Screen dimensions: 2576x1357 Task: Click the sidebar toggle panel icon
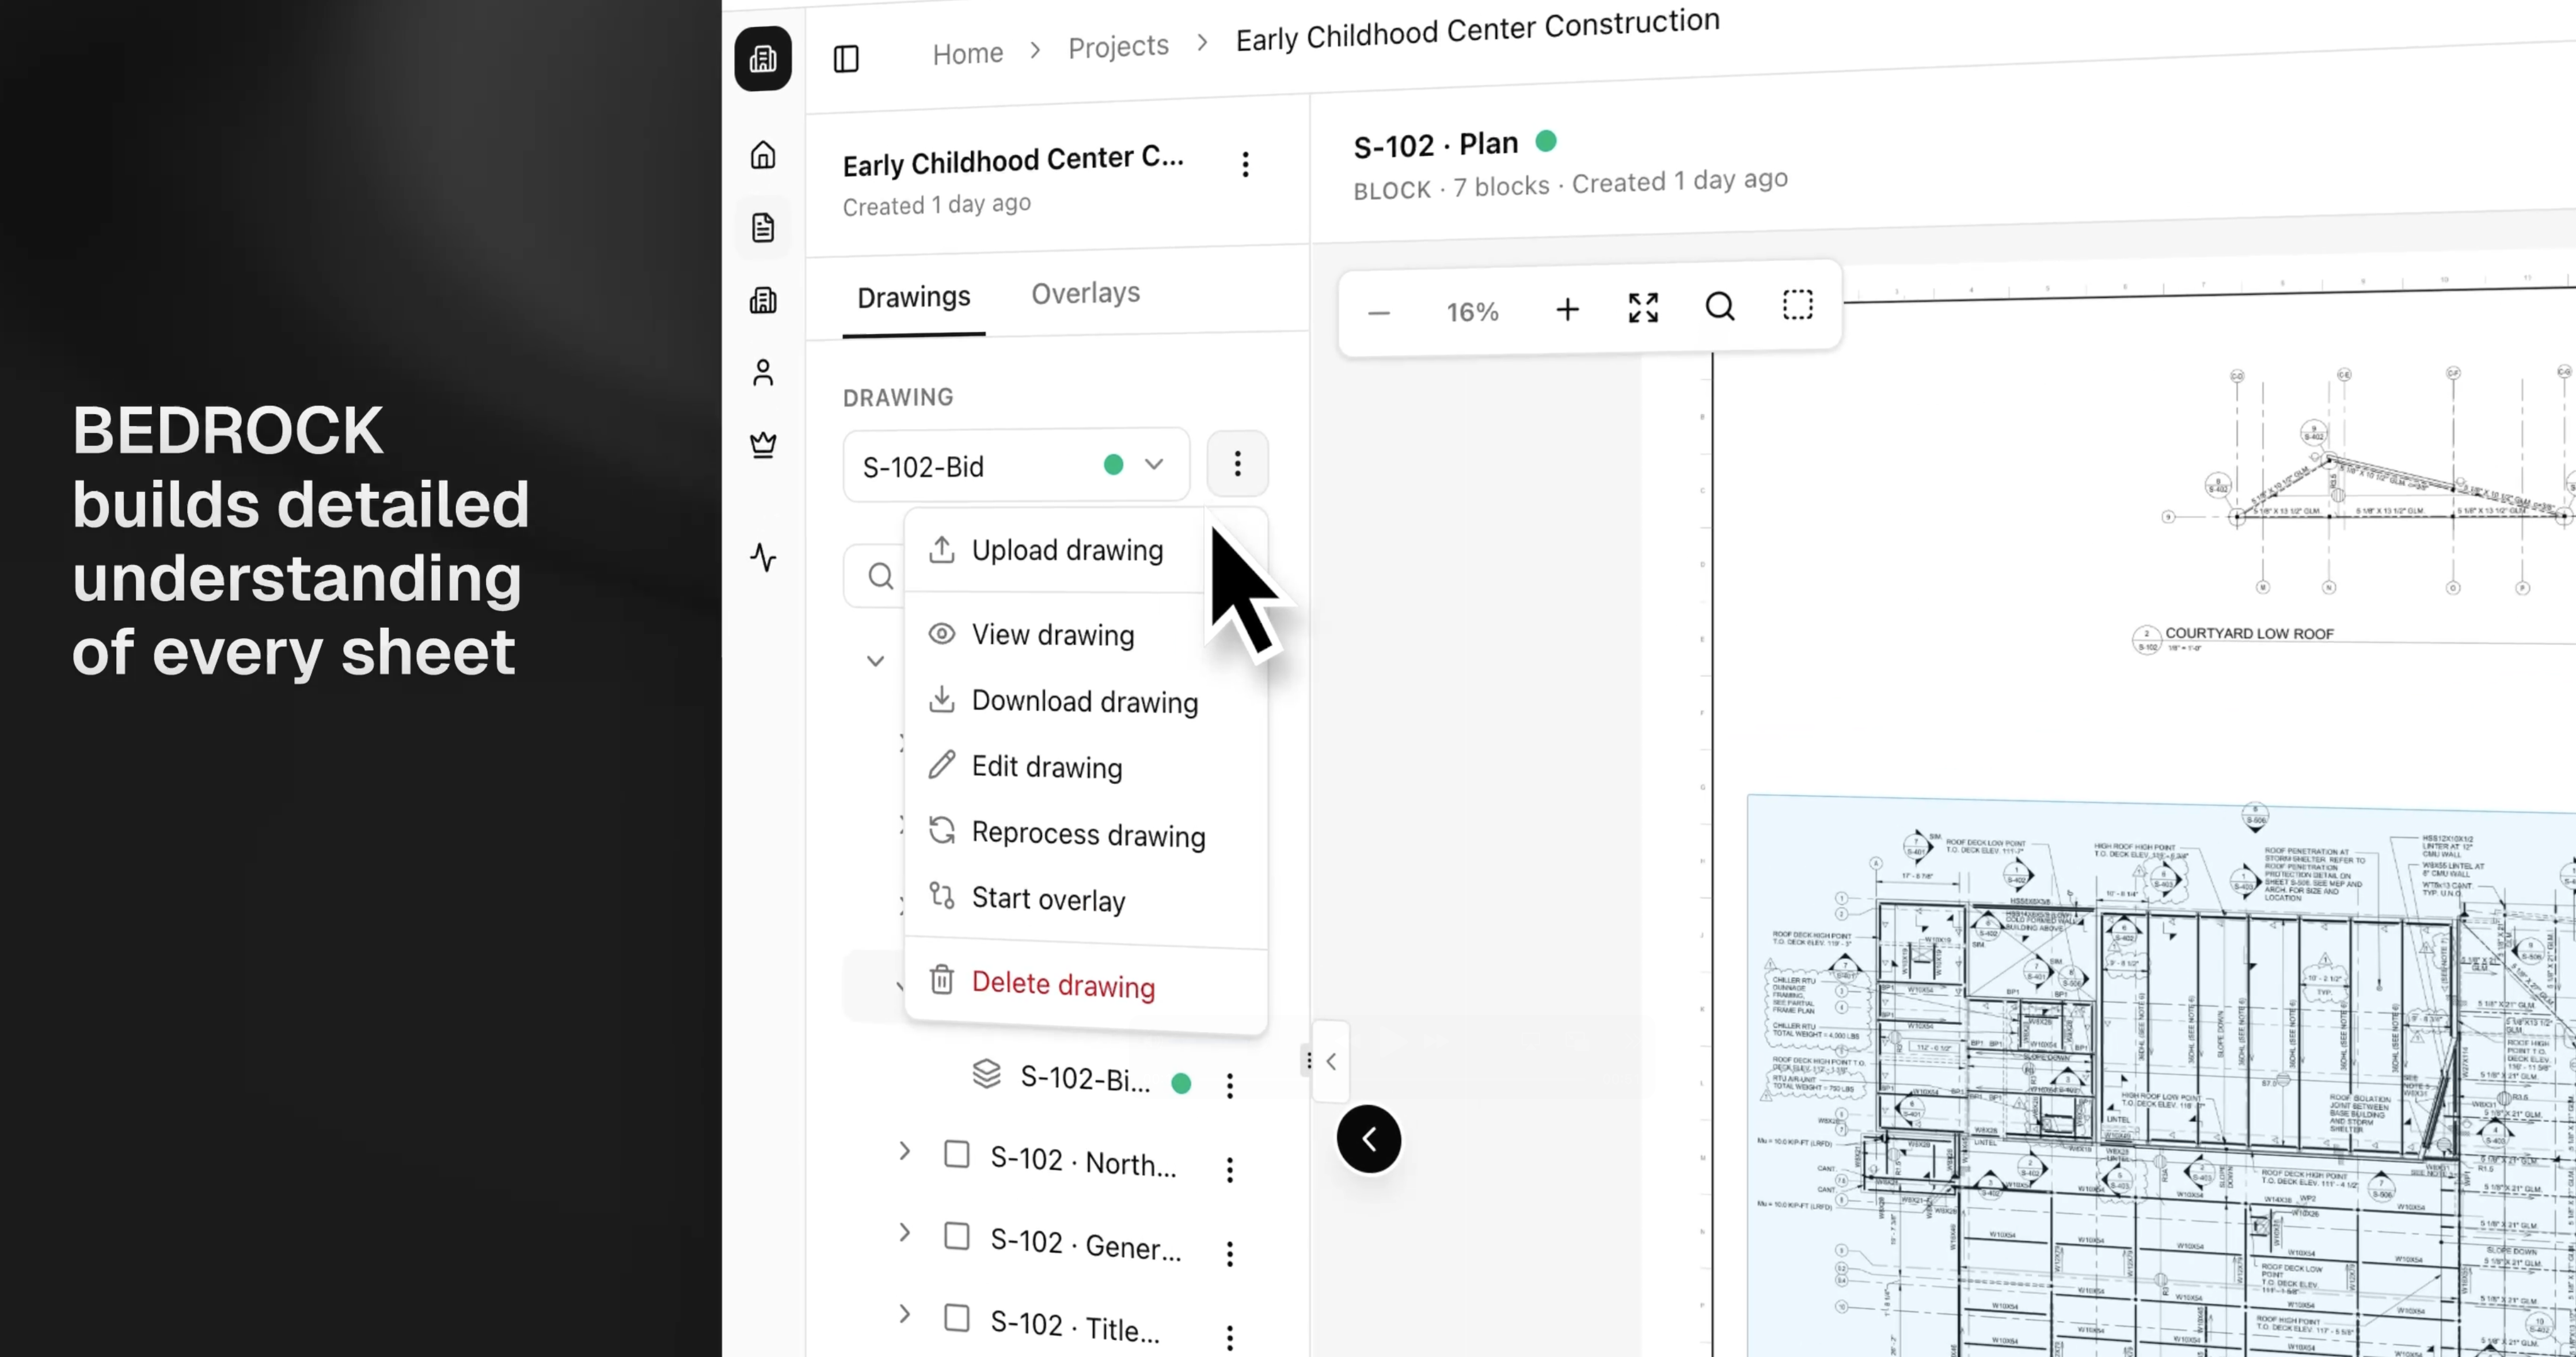(846, 59)
